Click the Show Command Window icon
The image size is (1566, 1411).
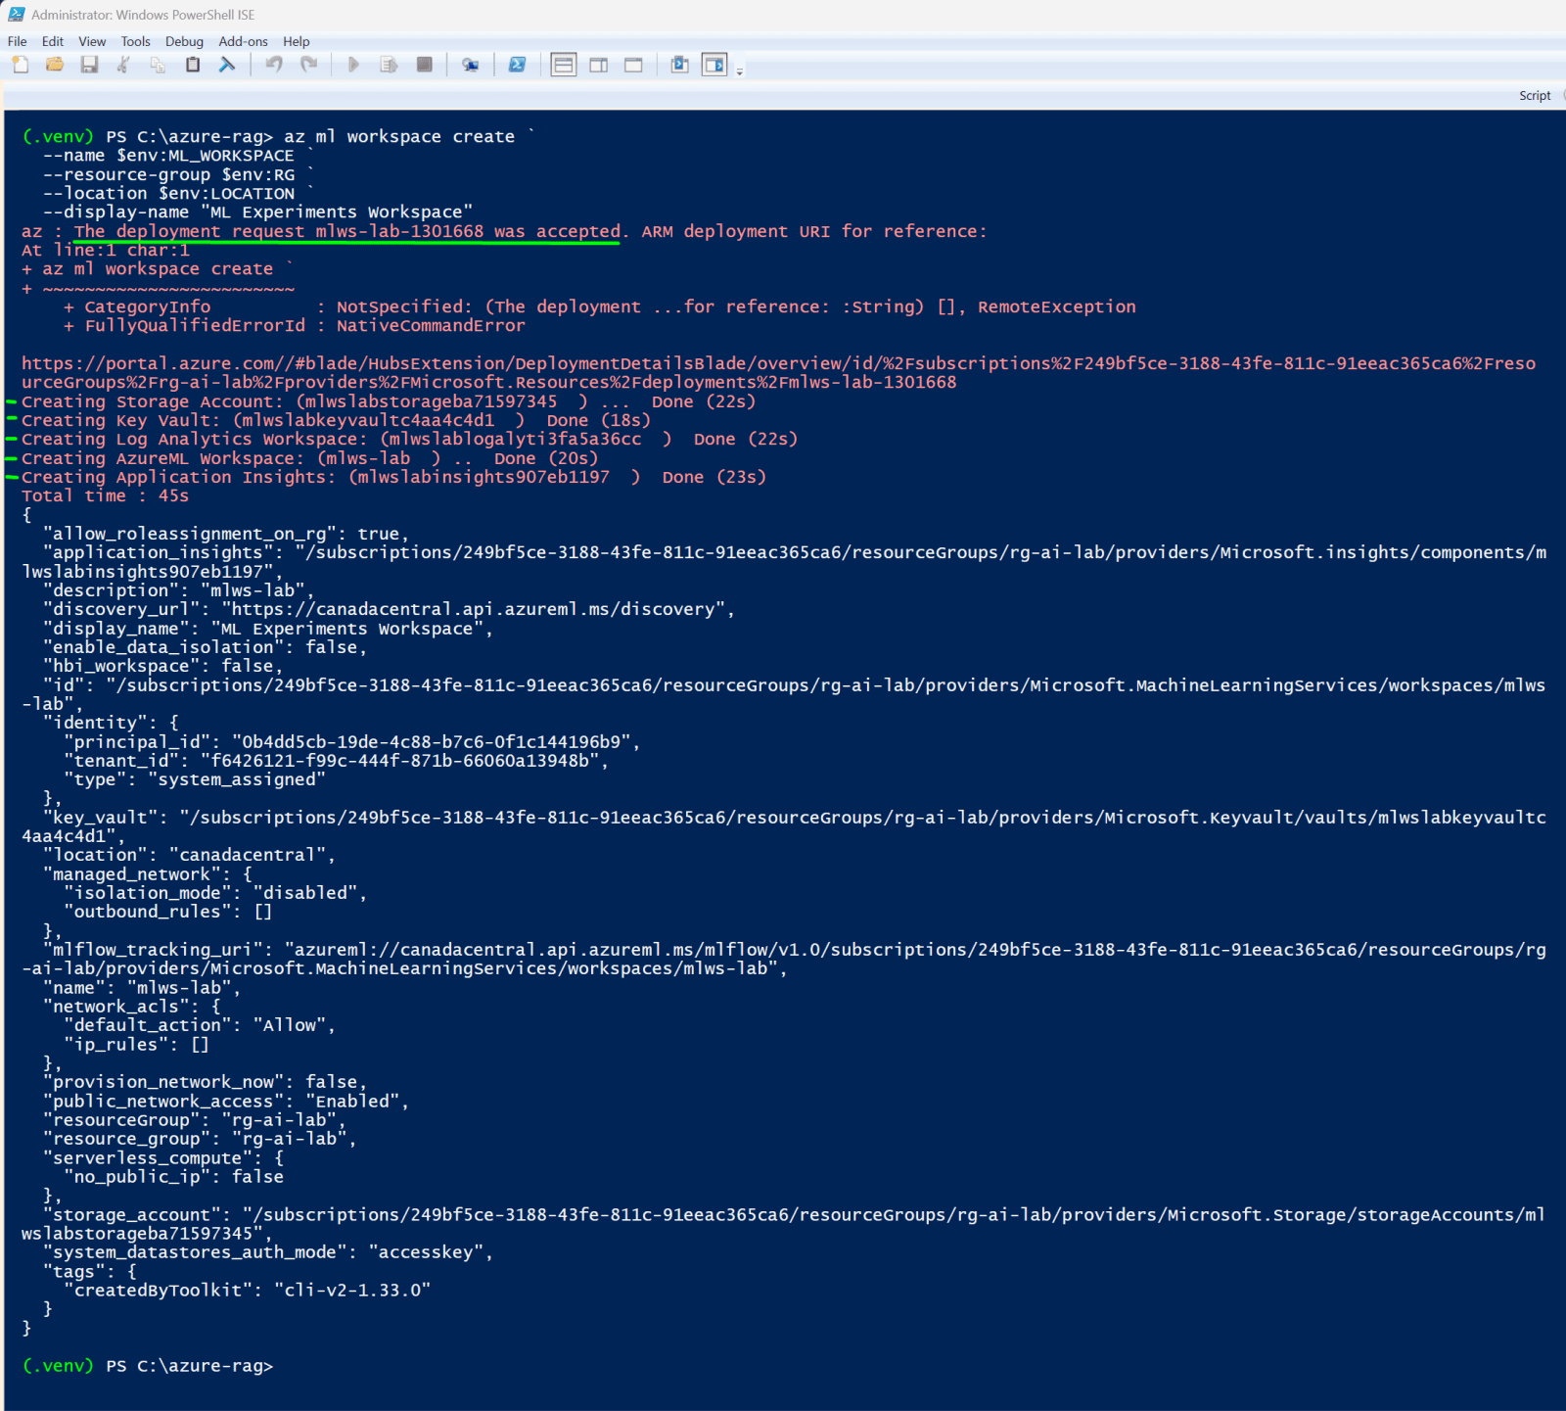coord(679,65)
